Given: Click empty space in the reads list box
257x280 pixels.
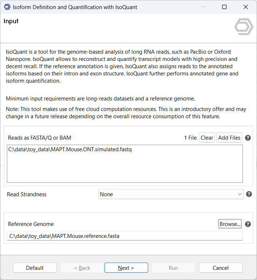Looking at the screenshot, I should (x=125, y=169).
